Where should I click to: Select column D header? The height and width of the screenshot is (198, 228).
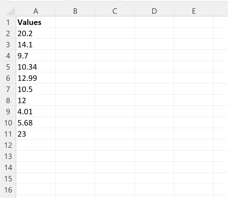coord(154,11)
